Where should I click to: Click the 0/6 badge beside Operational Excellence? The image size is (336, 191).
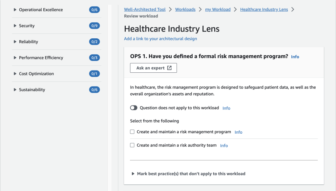[x=94, y=10]
